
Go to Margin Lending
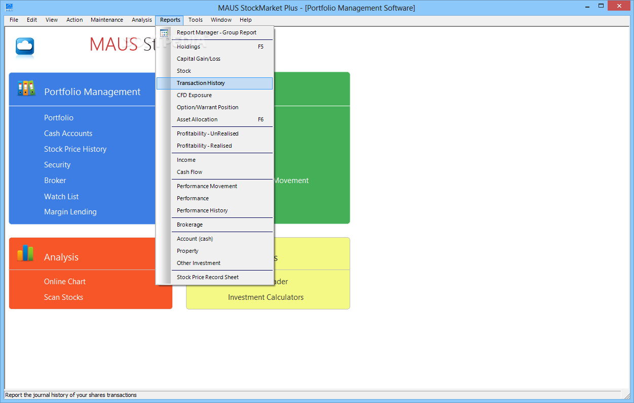click(70, 212)
